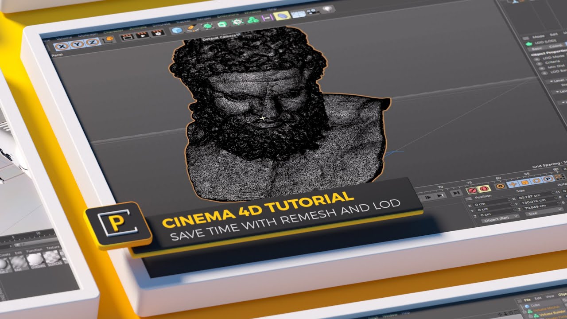Toggle Scale keyframing icon in timeline bar
This screenshot has width=567, height=319.
click(525, 182)
